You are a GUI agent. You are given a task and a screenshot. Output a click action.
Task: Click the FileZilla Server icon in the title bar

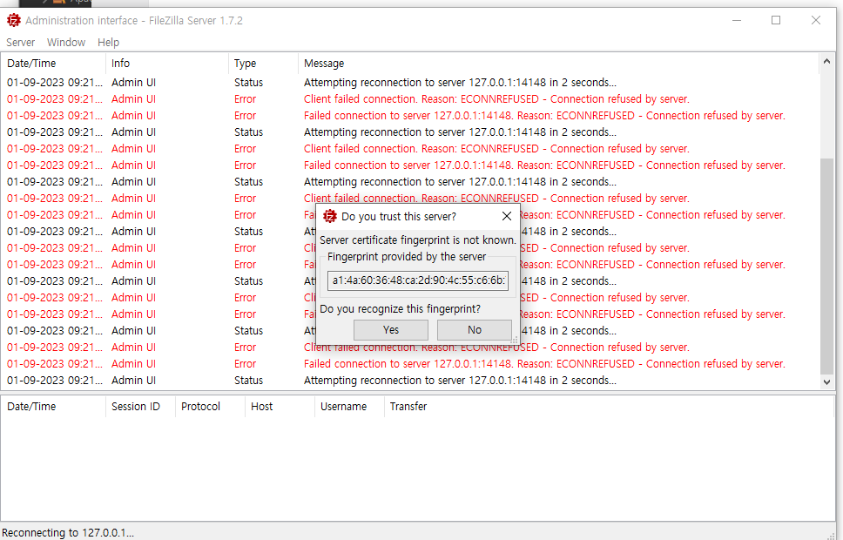click(13, 20)
